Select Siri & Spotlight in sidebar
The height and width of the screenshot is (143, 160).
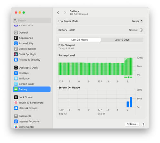[x=32, y=54]
